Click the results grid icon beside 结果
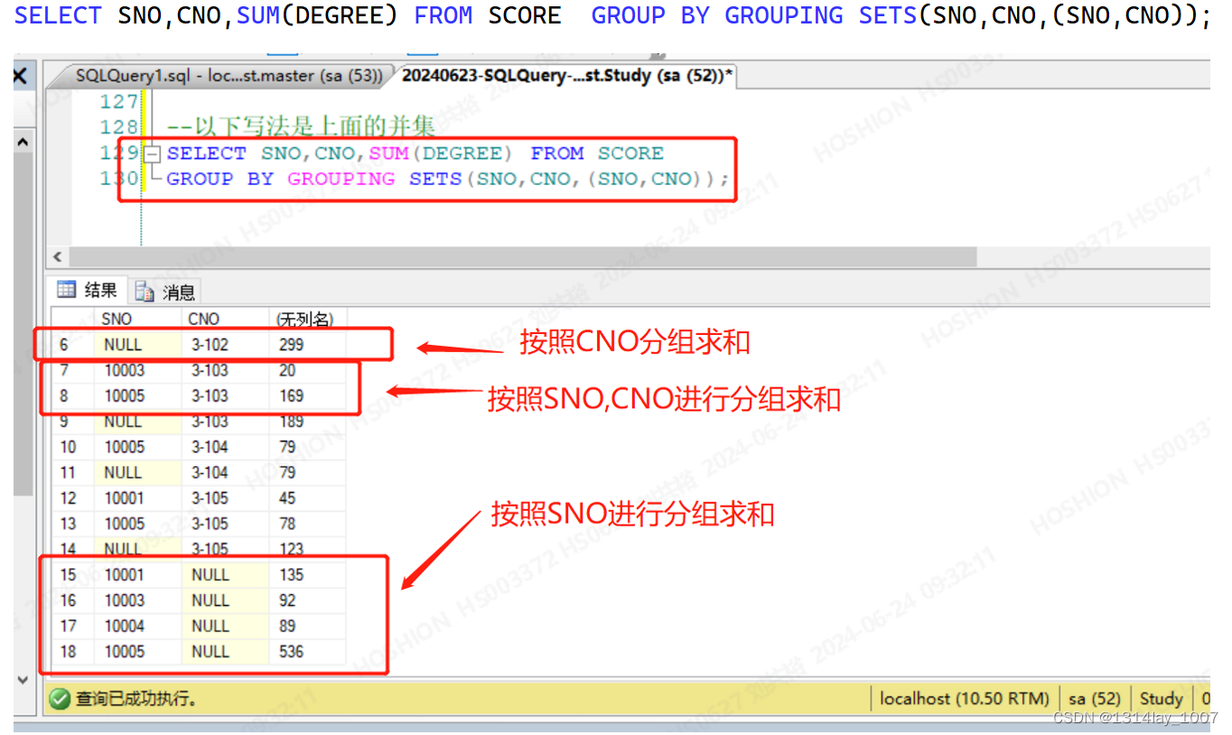The image size is (1232, 735). coord(68,290)
